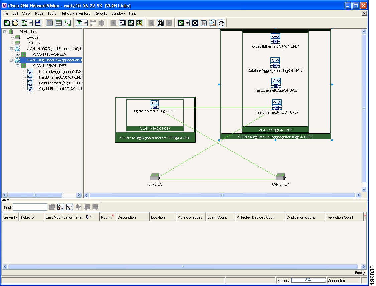Click the Open Map folder icon

click(x=16, y=23)
